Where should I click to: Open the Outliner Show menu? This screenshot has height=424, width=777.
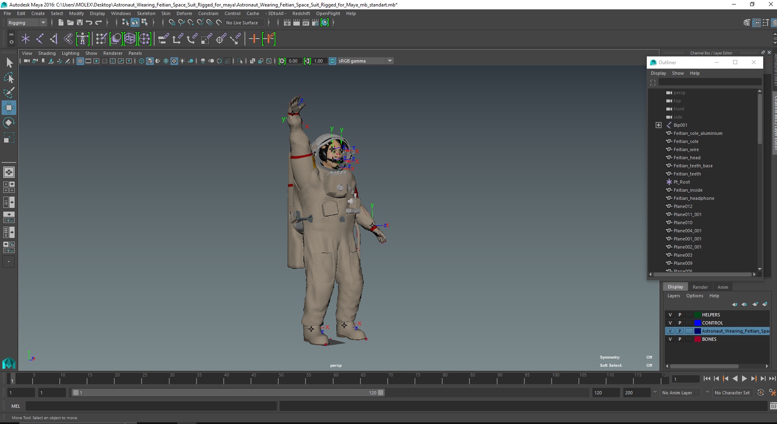[678, 73]
